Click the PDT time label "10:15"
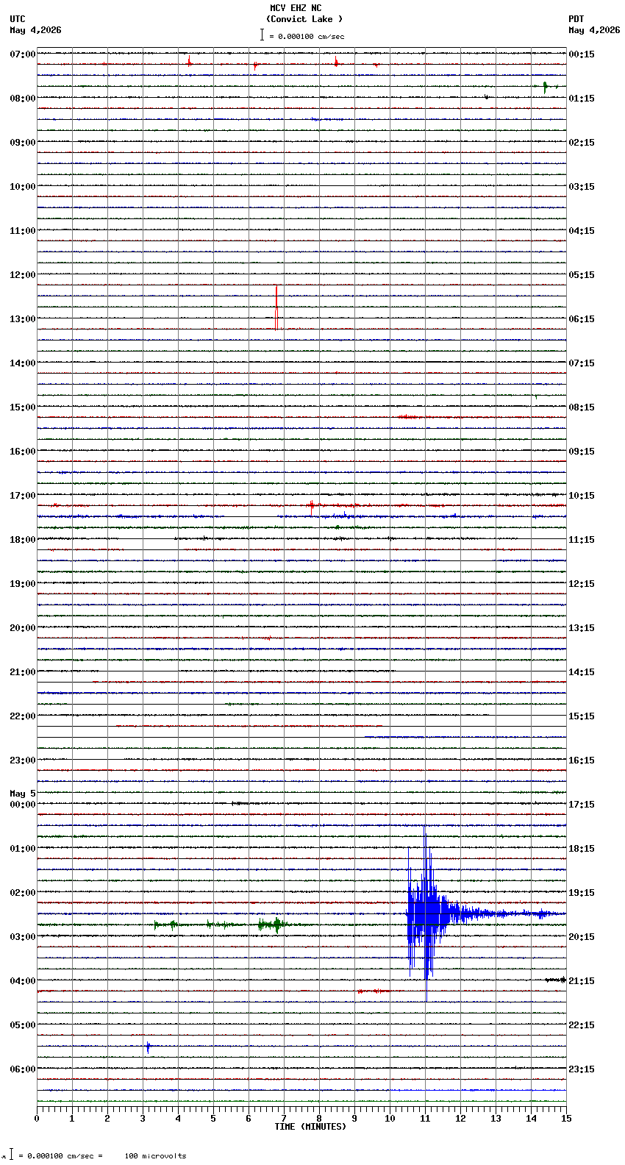625x1165 pixels. coord(582,496)
